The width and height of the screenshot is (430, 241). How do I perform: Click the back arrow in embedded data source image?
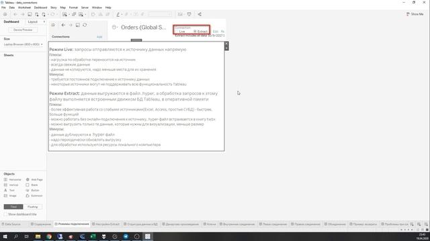[63, 25]
